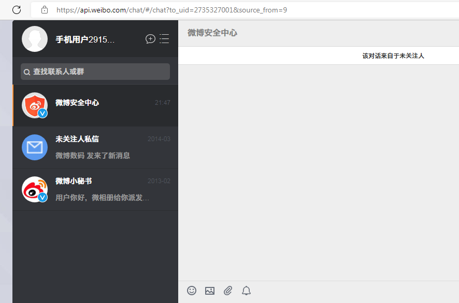Viewport: 459px width, 303px height.
Task: Click the 查找联系人或群 search field
Action: (98, 72)
